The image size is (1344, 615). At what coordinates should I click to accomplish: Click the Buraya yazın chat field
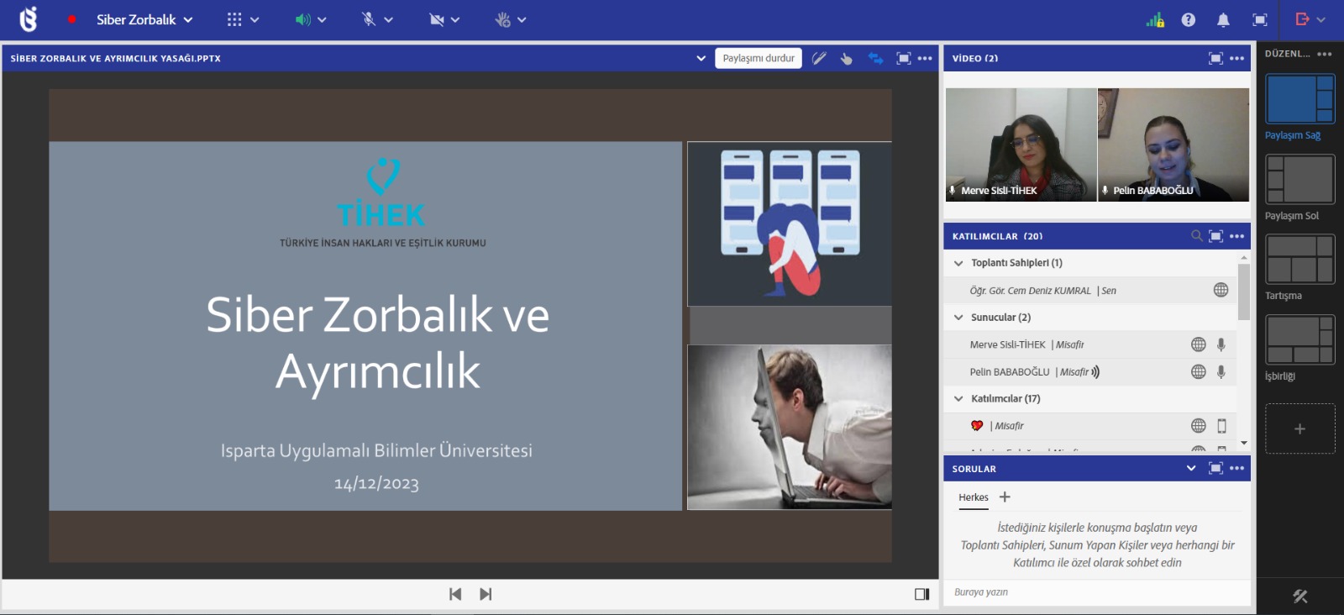coord(1097,592)
